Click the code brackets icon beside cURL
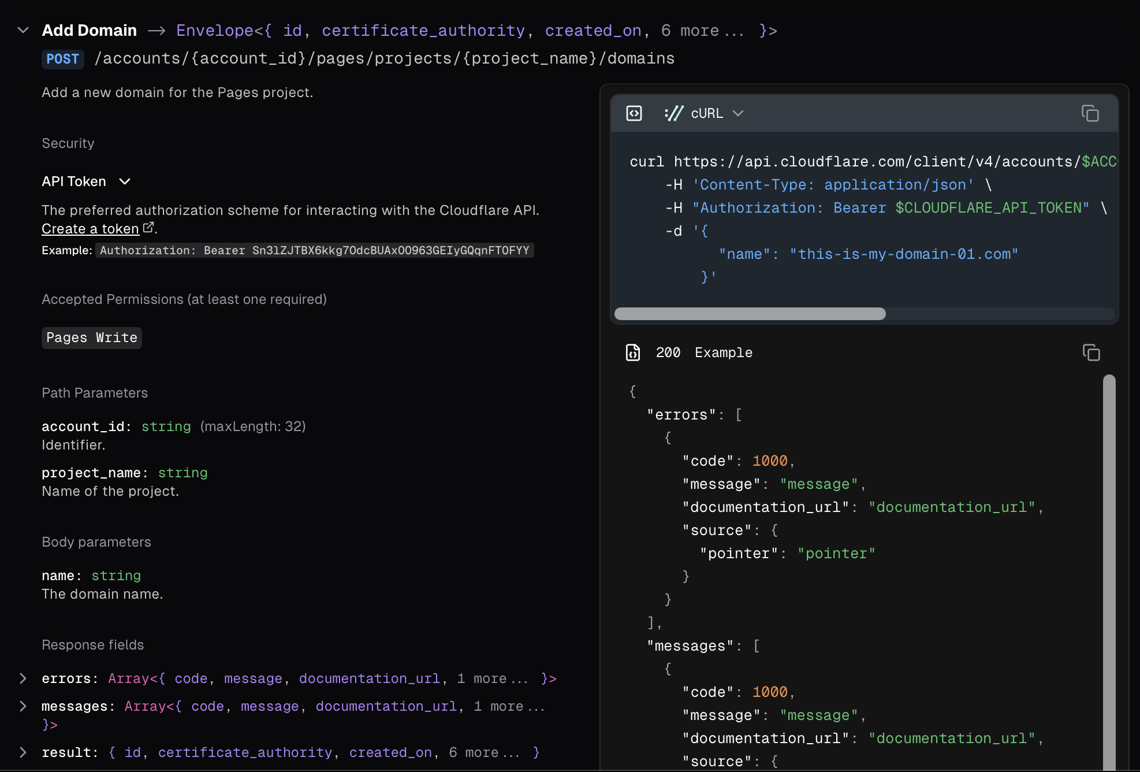The image size is (1140, 772). 634,113
